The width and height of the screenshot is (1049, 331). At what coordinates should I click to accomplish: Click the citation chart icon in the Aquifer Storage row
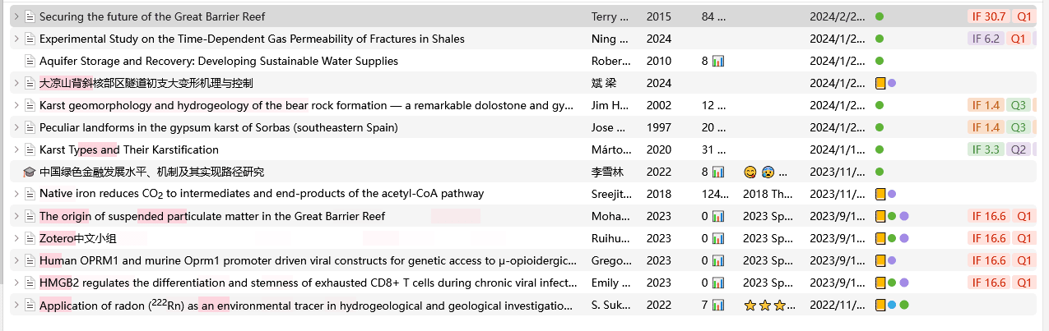(x=717, y=61)
